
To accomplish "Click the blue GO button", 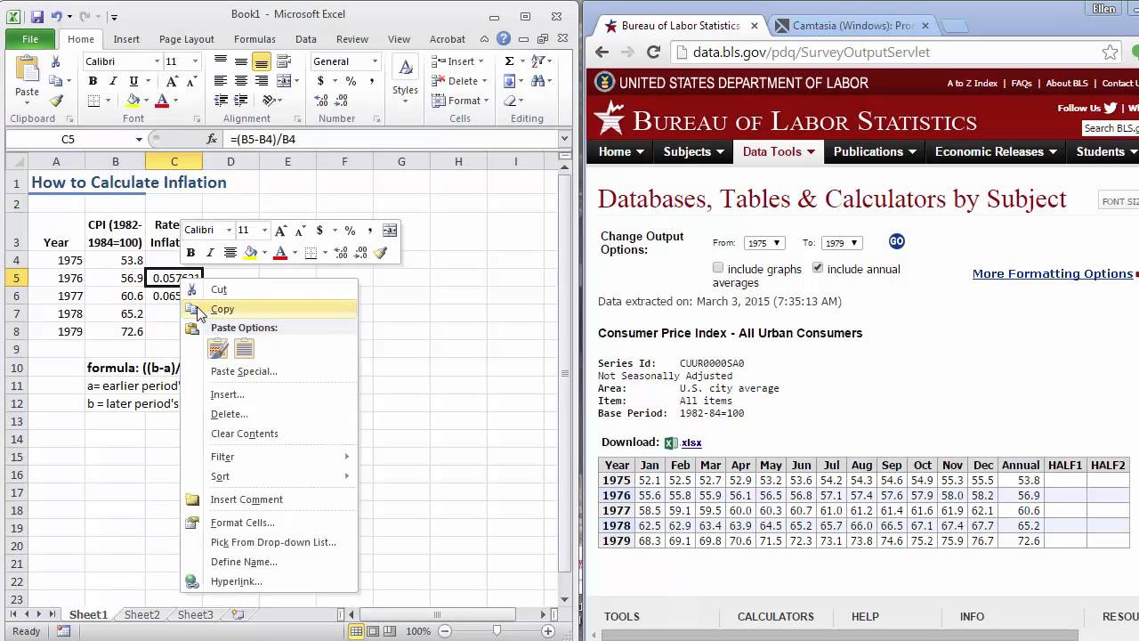I will pos(896,241).
